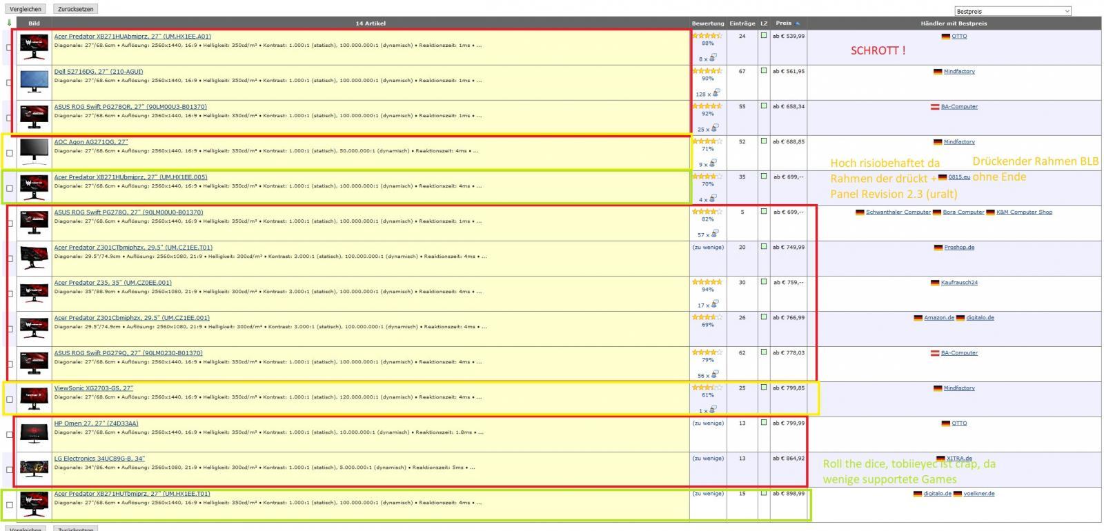Open reviews icon next to '9 x'
The height and width of the screenshot is (531, 1104).
click(713, 163)
